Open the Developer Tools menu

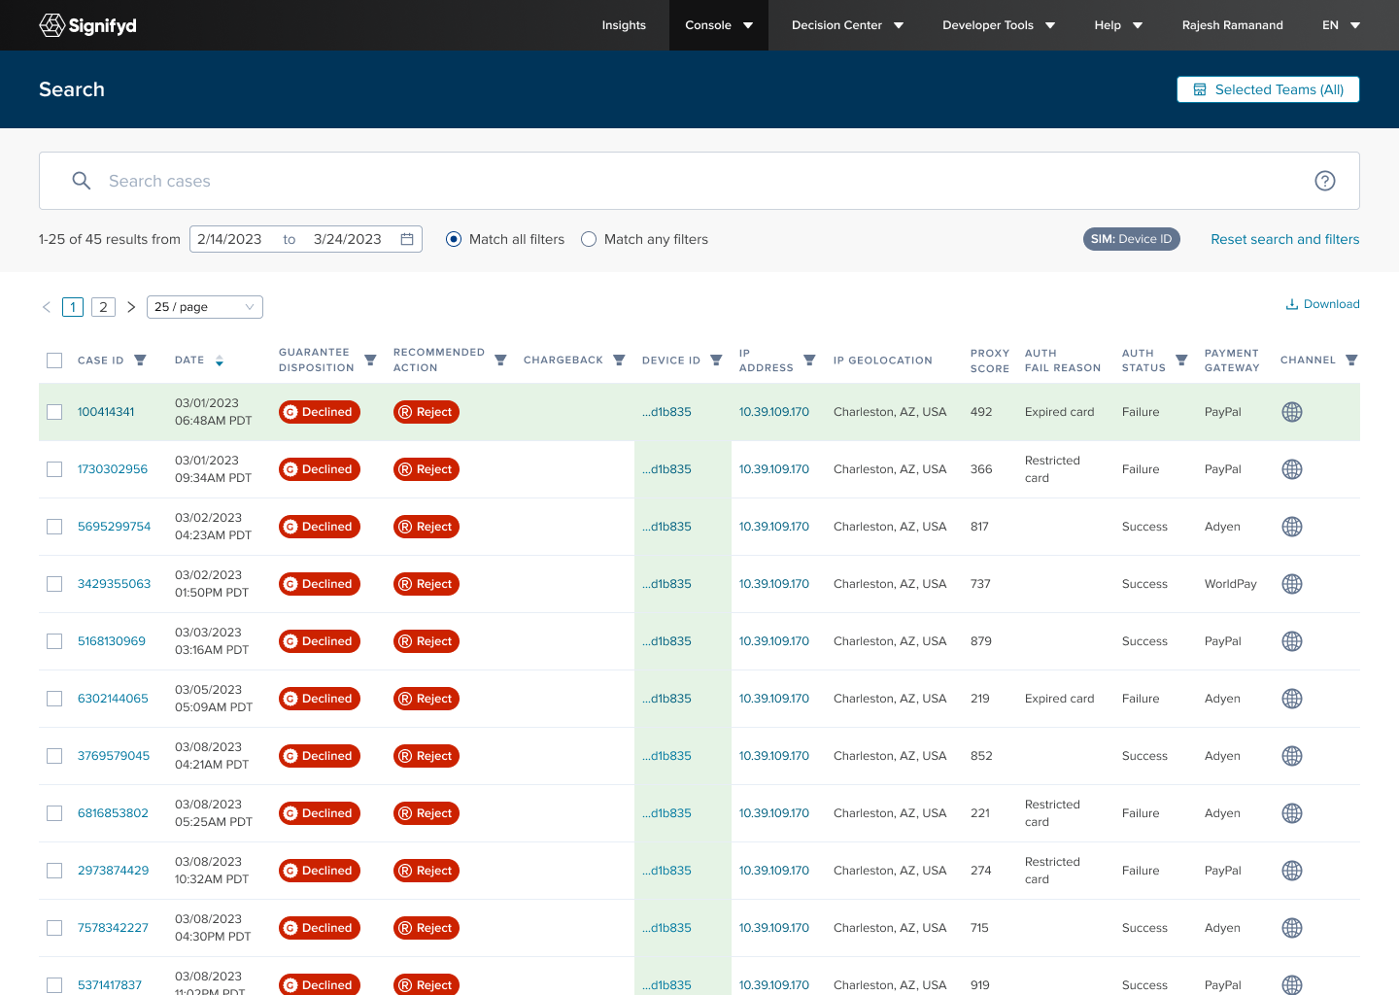click(x=998, y=25)
